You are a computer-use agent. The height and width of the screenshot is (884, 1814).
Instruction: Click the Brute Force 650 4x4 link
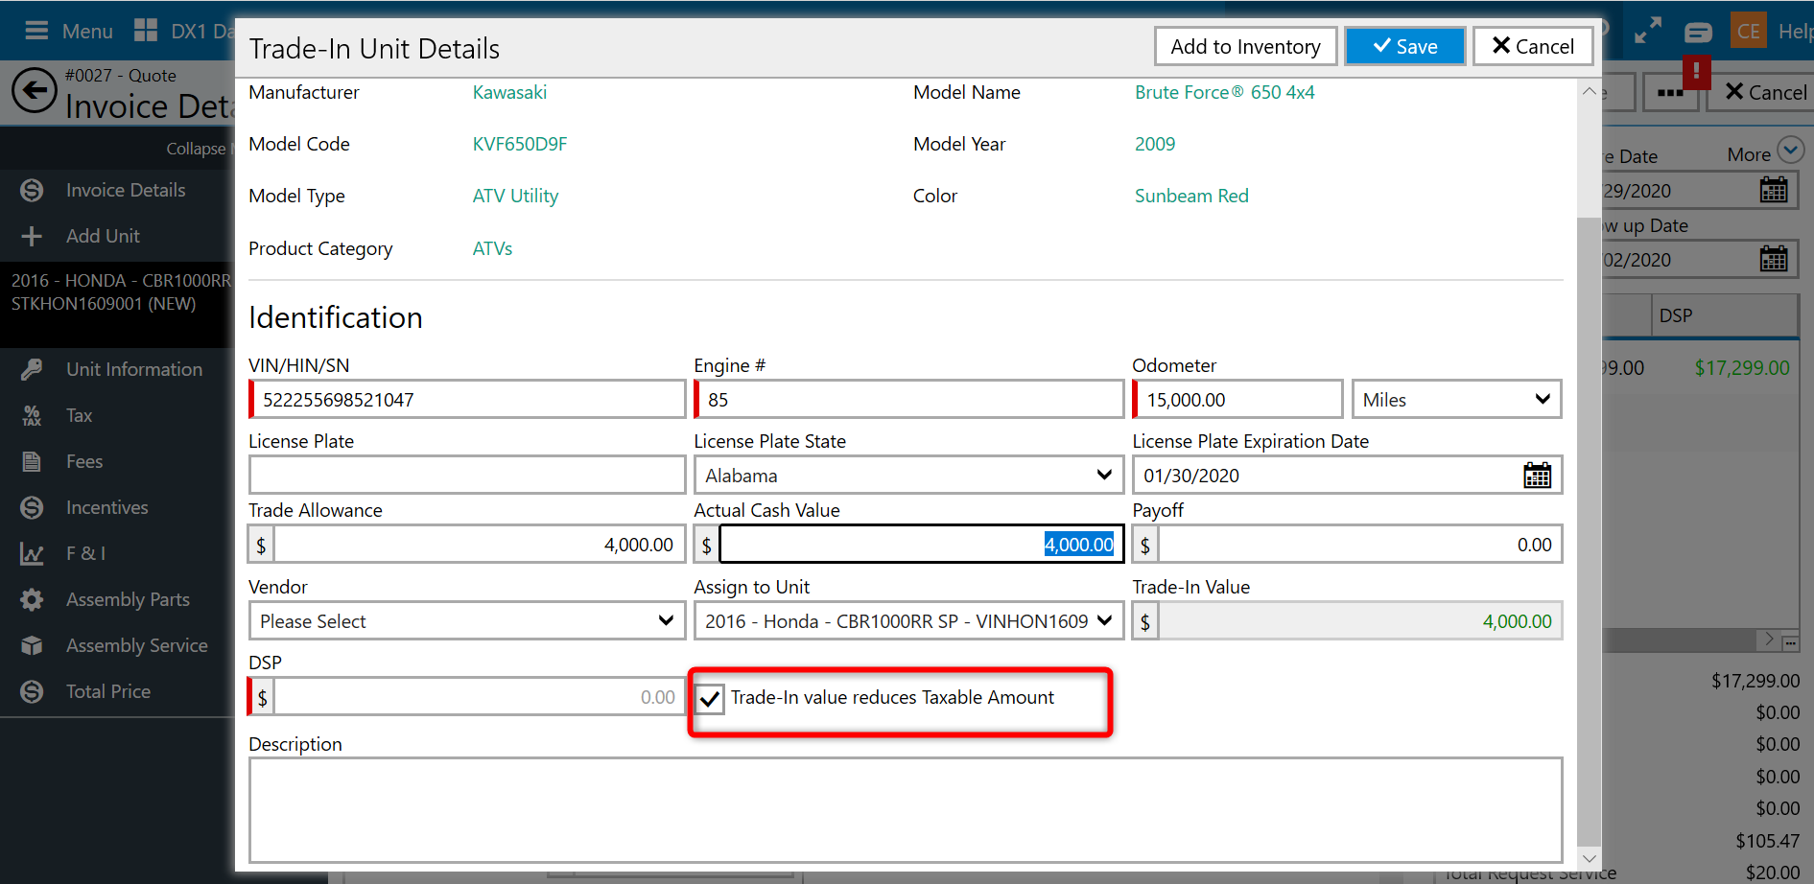coord(1224,92)
